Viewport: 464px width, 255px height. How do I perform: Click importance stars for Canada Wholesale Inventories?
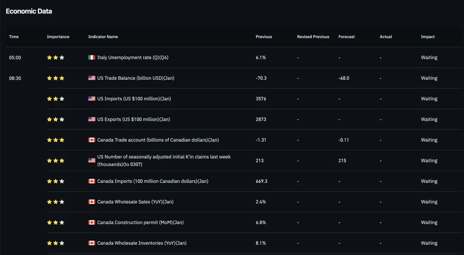pos(56,243)
